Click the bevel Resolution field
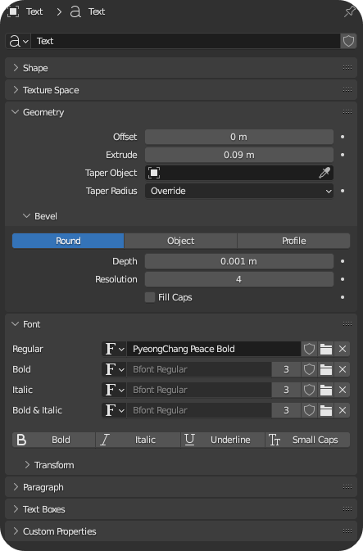363x551 pixels. pyautogui.click(x=239, y=279)
